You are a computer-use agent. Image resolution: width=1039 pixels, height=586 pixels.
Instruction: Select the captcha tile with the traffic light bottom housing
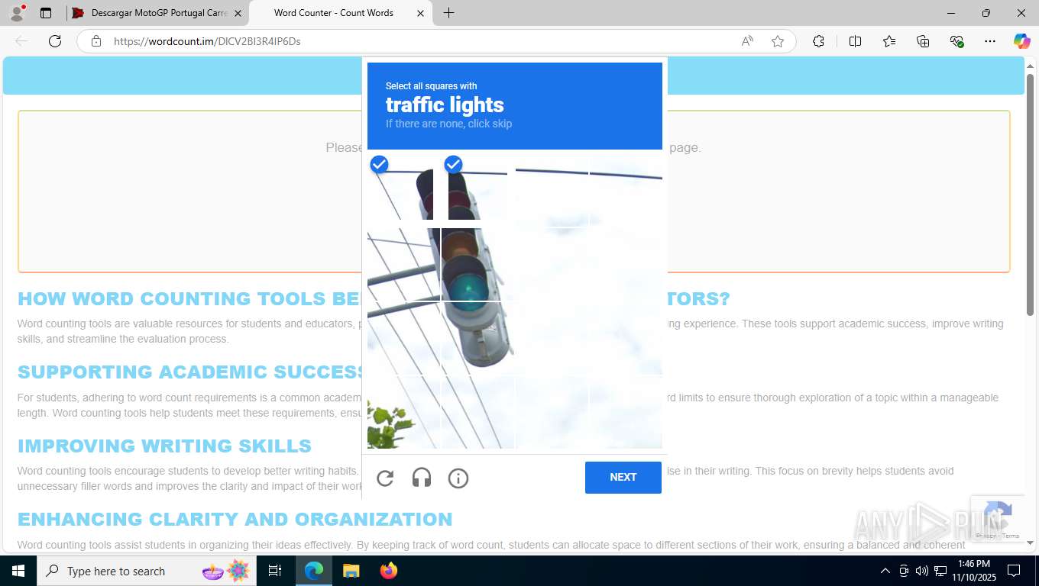477,339
